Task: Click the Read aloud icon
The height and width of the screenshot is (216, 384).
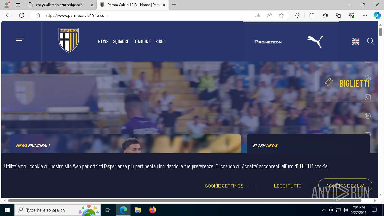Action: point(269,15)
